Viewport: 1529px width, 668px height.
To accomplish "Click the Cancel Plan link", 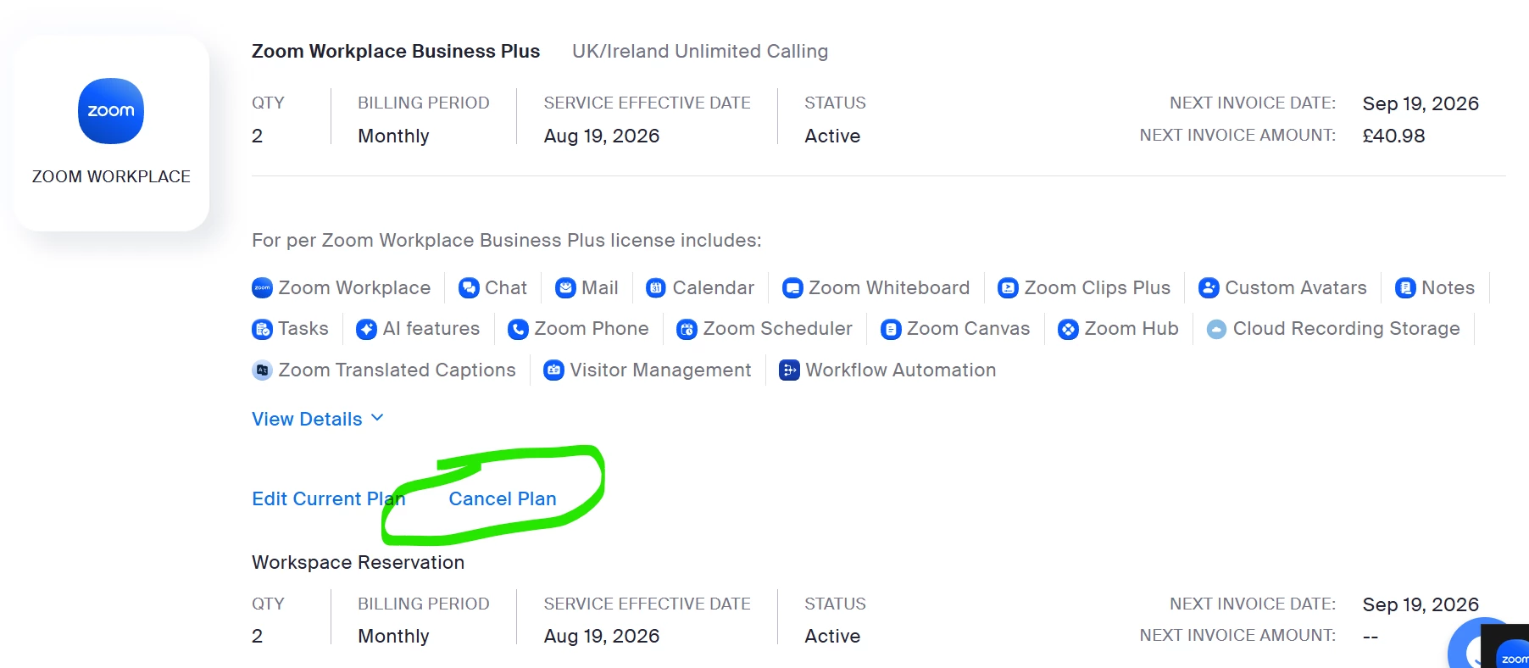I will point(503,498).
